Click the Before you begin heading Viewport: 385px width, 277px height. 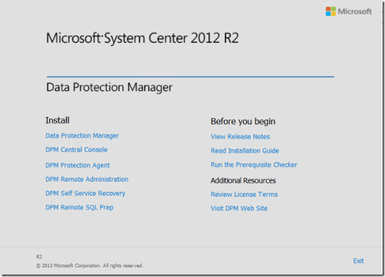coord(243,121)
